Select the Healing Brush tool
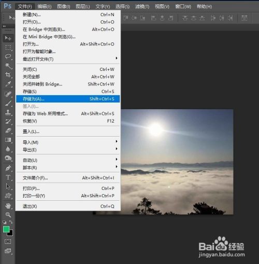Image resolution: width=259 pixels, height=264 pixels. (x=8, y=94)
